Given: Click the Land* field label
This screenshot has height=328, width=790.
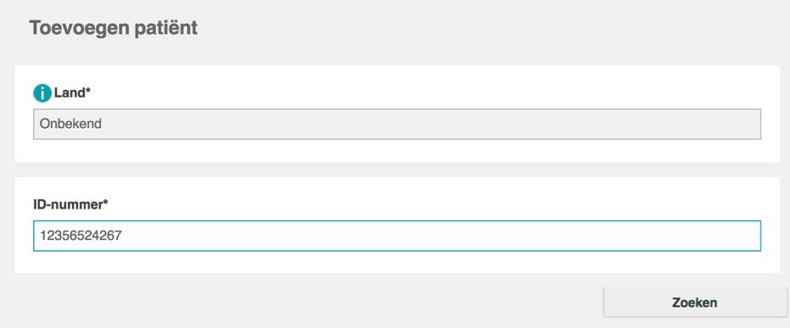Looking at the screenshot, I should (73, 92).
